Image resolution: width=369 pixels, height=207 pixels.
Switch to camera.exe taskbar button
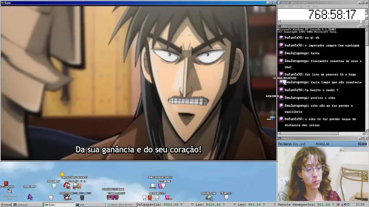coord(28,205)
